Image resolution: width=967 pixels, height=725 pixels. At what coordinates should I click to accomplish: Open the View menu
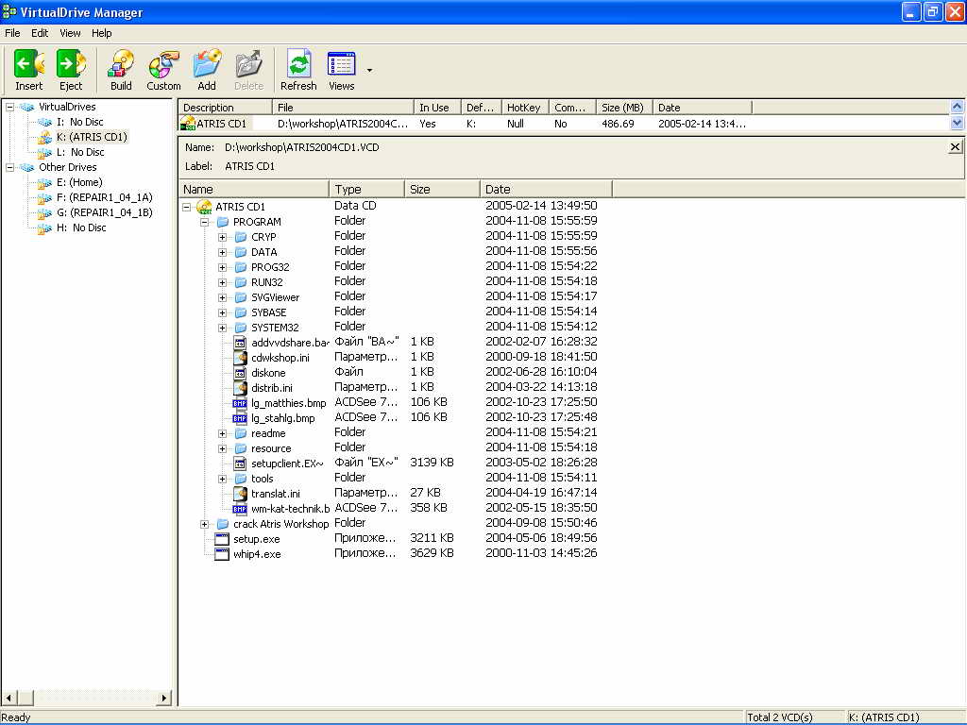click(x=70, y=33)
